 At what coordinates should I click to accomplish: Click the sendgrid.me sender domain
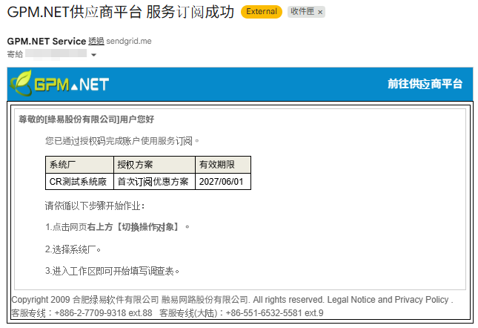(129, 42)
